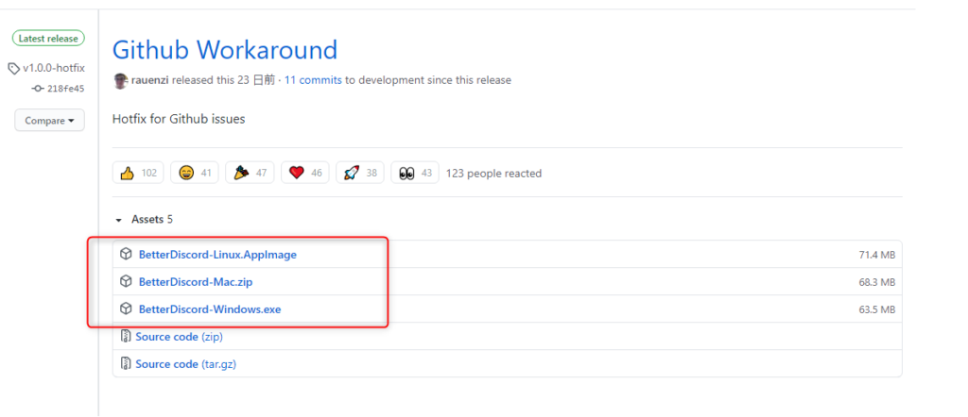
Task: Download BetterDiscord-Windows.exe
Action: point(209,309)
